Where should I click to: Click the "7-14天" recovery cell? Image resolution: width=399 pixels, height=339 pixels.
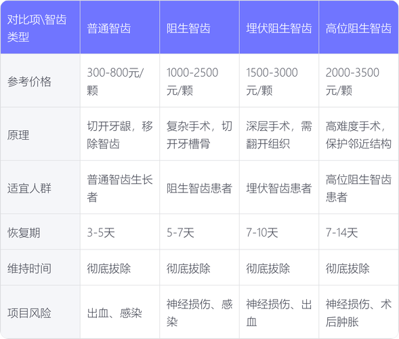[x=358, y=232]
